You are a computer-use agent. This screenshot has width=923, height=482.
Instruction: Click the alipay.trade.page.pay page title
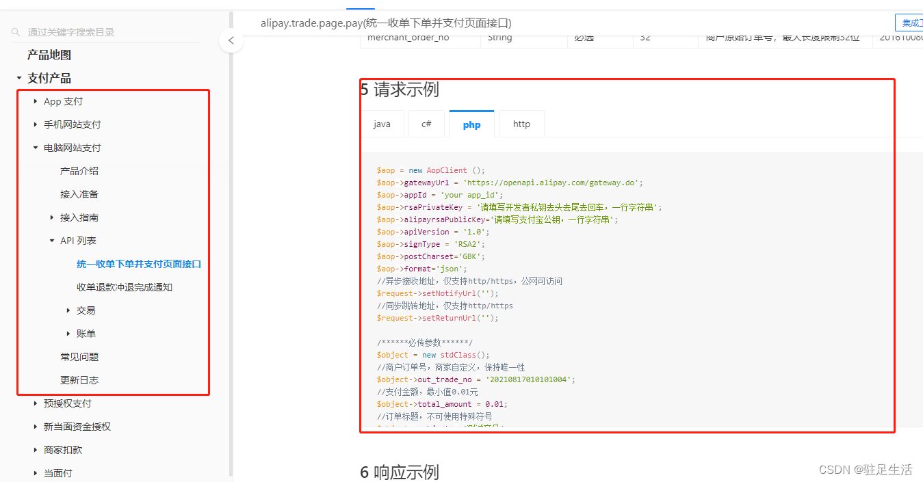pos(386,23)
